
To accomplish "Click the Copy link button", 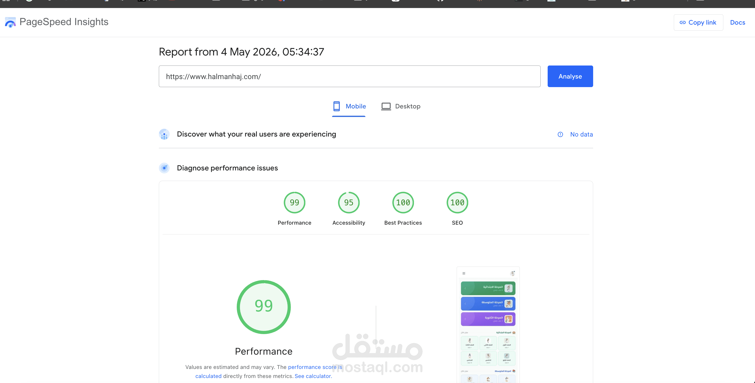I will point(698,23).
